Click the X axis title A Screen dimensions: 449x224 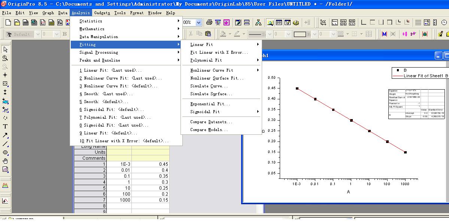349,192
